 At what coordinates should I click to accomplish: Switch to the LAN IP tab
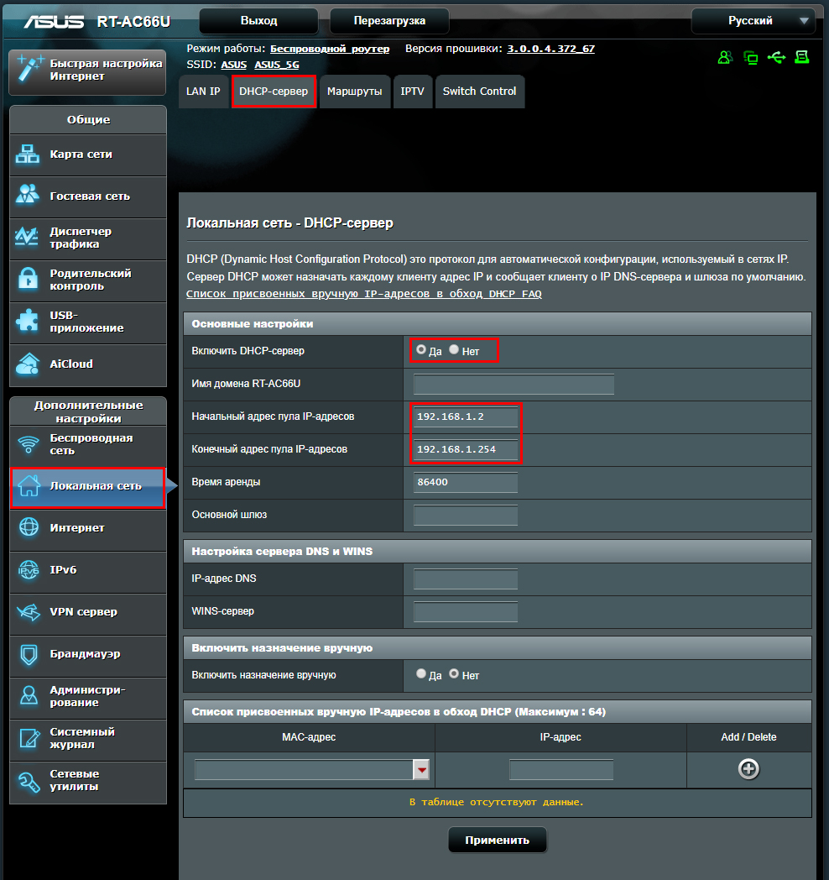pos(203,92)
